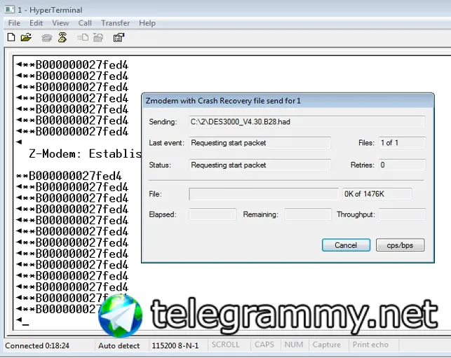This screenshot has height=358, width=451.
Task: Open the Edit menu
Action: (x=36, y=23)
